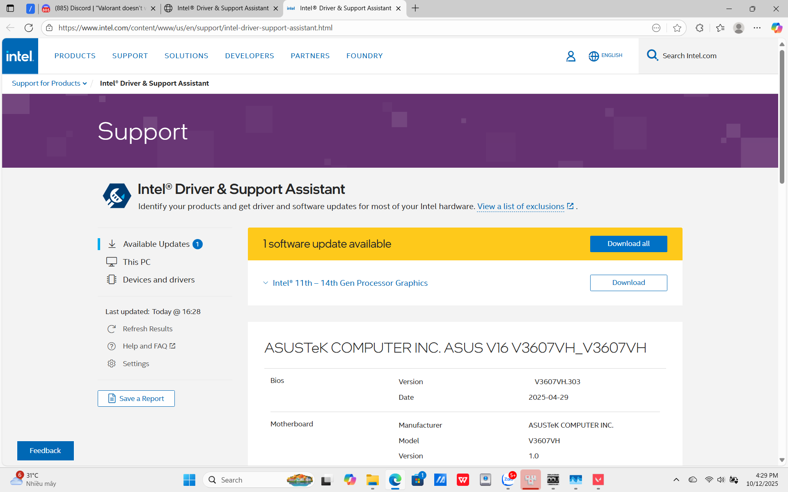
Task: Click the Download all button
Action: (628, 244)
